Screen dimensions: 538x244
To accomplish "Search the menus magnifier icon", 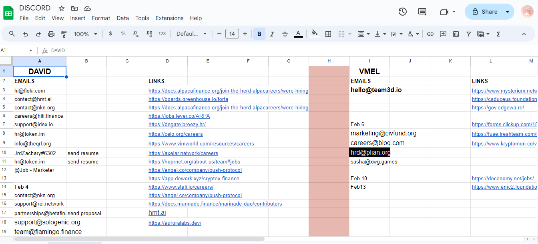I will click(x=12, y=34).
